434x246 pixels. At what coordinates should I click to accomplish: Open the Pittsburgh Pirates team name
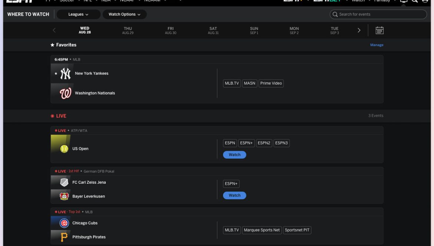click(89, 237)
